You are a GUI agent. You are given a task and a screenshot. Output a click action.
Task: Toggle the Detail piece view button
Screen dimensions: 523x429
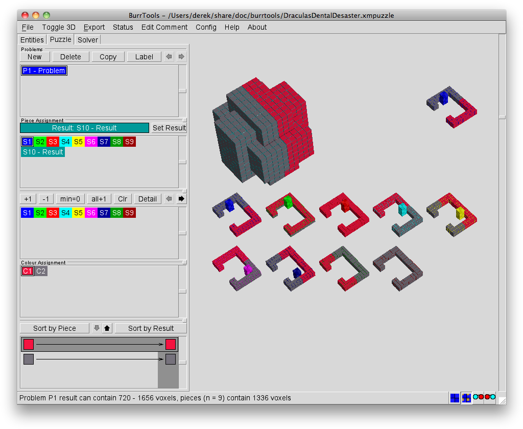(x=148, y=198)
